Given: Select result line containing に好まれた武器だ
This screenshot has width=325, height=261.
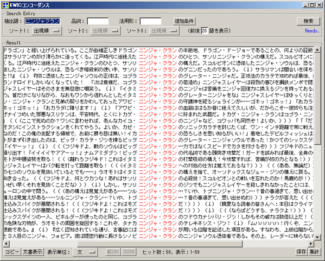Looking at the screenshot, I should pos(158,114).
